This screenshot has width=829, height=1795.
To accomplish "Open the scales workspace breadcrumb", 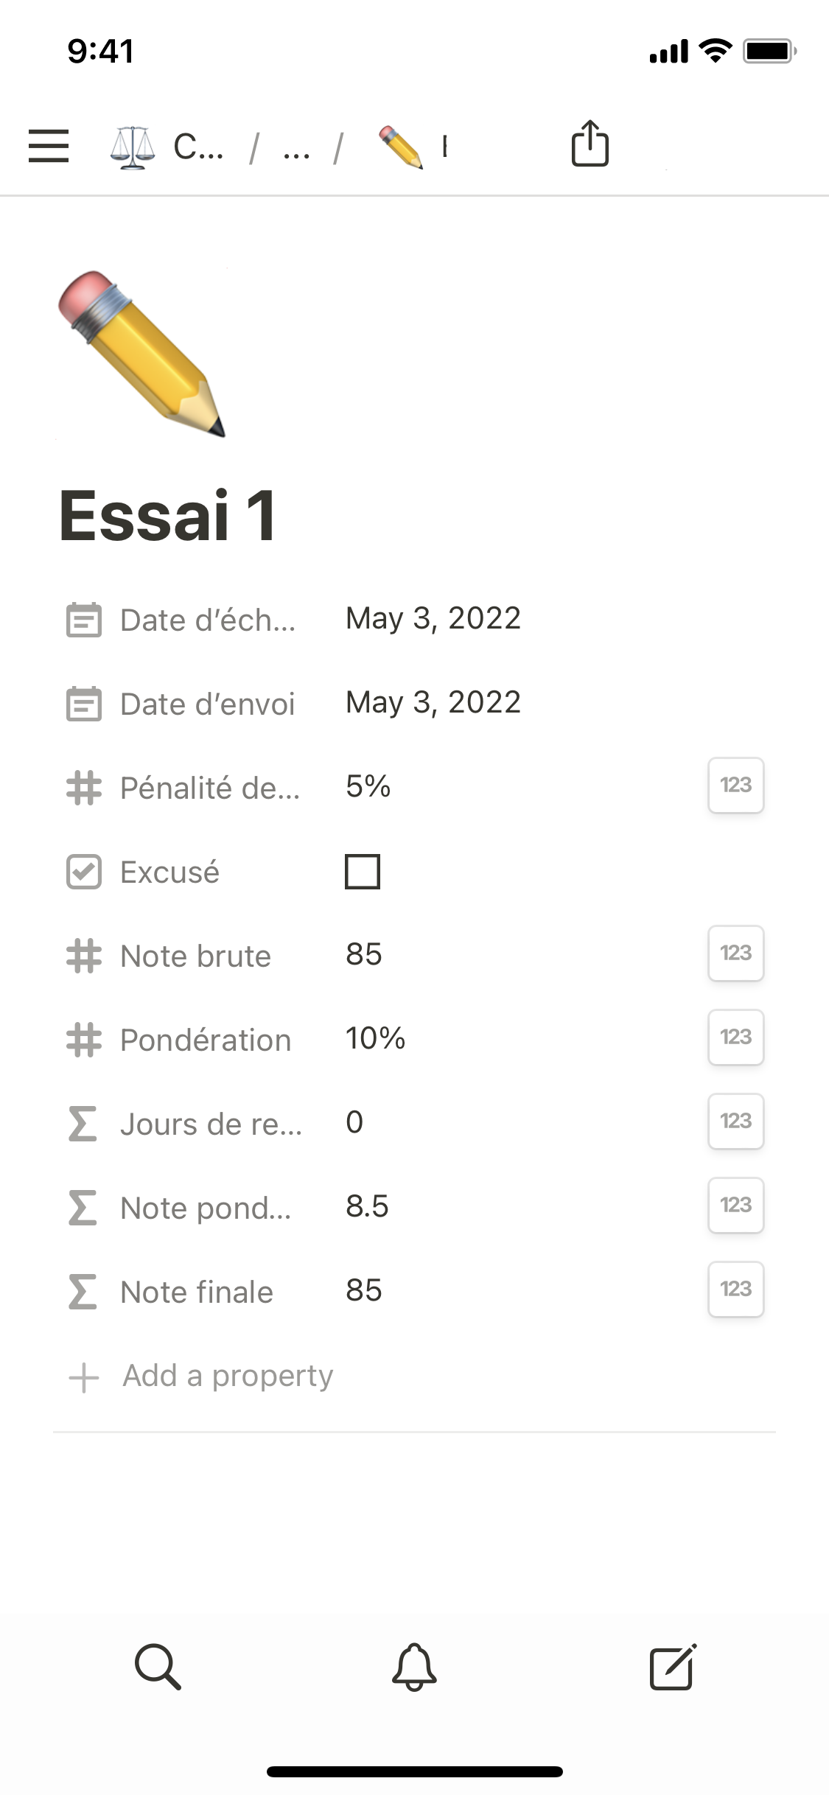I will (167, 147).
